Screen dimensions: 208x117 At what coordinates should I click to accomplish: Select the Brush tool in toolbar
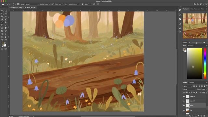click(x=2, y=22)
